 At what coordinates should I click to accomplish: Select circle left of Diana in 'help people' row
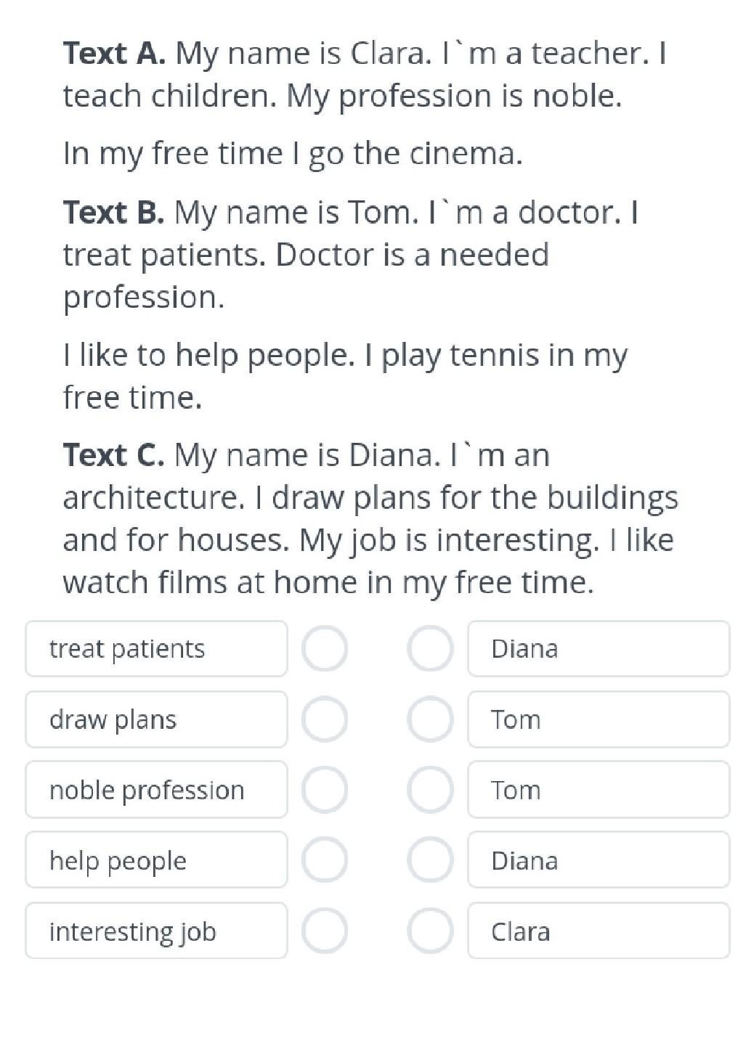pyautogui.click(x=430, y=860)
